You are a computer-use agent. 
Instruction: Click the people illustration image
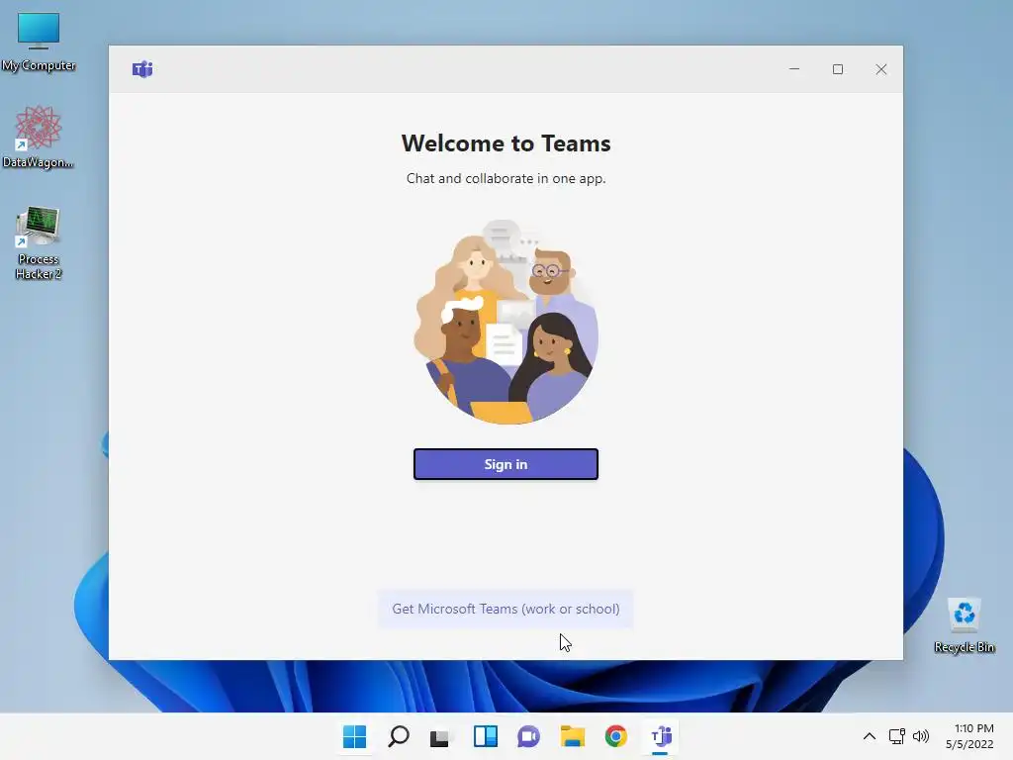point(506,322)
